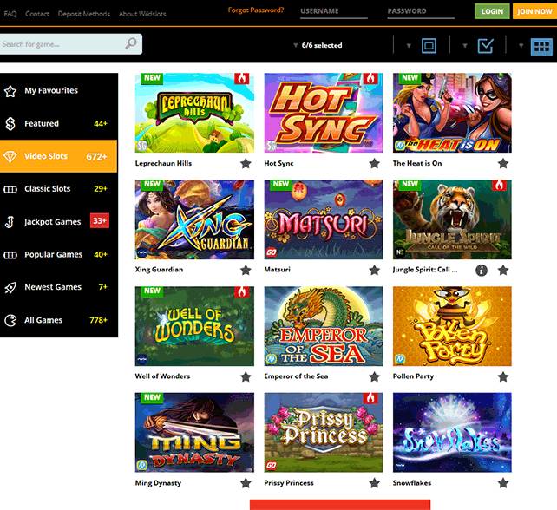Screen dimensions: 557x510
Task: Favourite Hot Sync with its star
Action: (375, 164)
